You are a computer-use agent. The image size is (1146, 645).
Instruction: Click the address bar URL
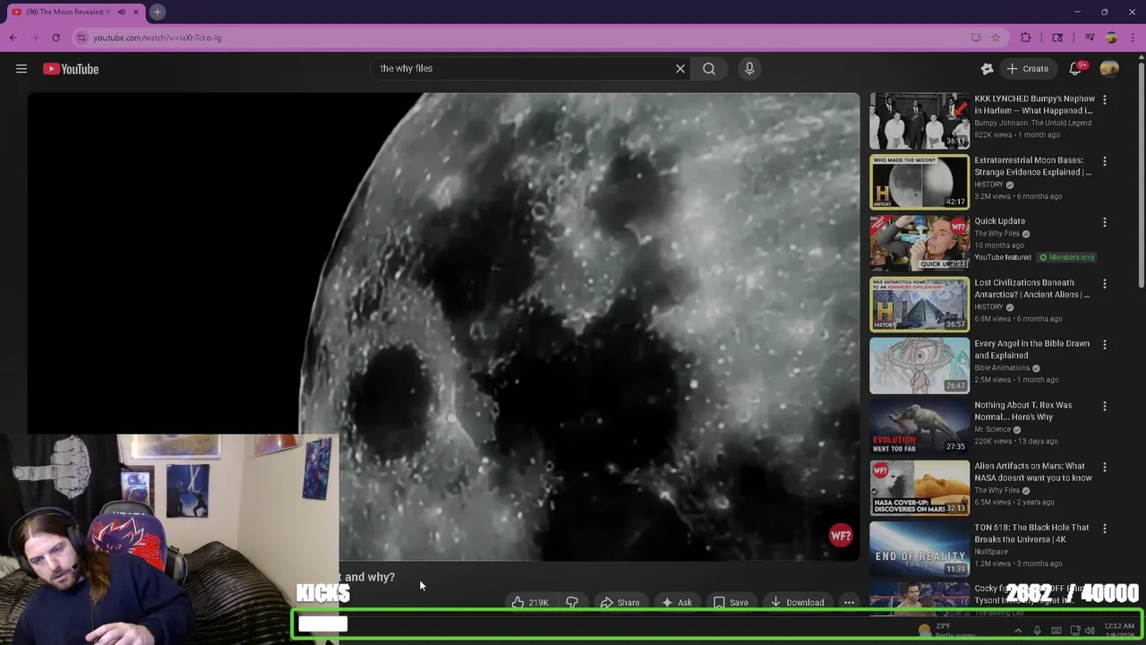coord(158,38)
